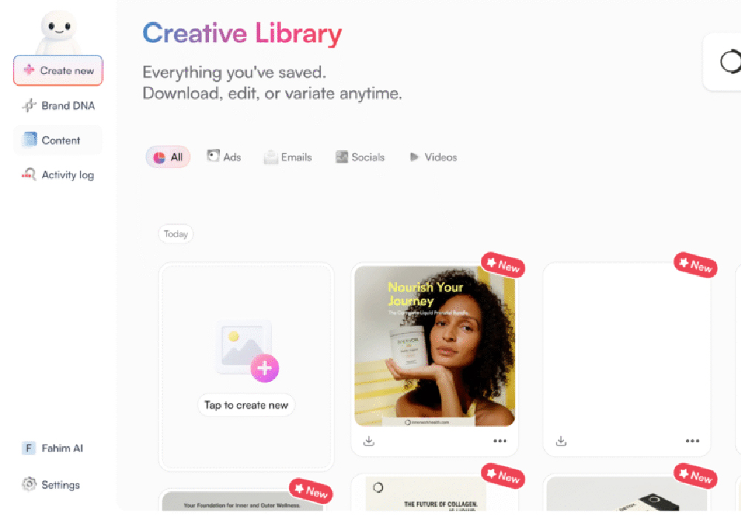This screenshot has height=518, width=741.
Task: Click the Today date label
Action: [176, 234]
